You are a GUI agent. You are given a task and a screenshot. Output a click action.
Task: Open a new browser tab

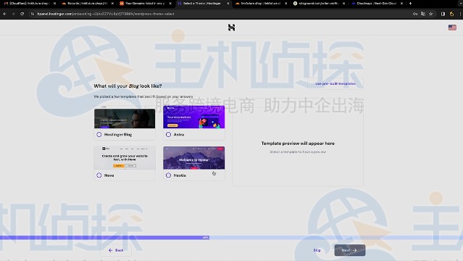coord(410,4)
